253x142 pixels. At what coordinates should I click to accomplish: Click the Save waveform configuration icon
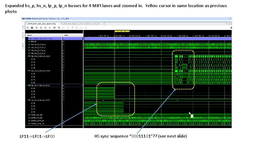[x=32, y=28]
